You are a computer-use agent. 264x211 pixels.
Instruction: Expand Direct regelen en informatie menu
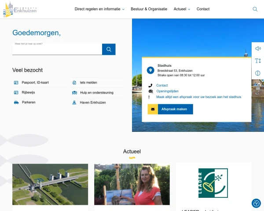[99, 9]
